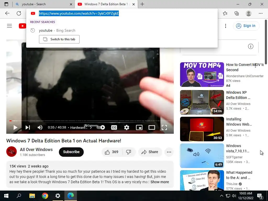Launch Chrome from taskbar

(x=45, y=196)
